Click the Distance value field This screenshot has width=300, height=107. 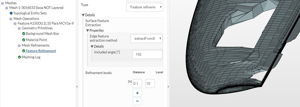click(x=137, y=84)
